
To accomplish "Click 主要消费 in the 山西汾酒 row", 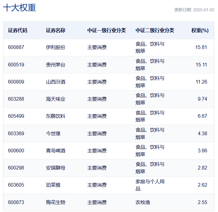I will (x=97, y=82).
